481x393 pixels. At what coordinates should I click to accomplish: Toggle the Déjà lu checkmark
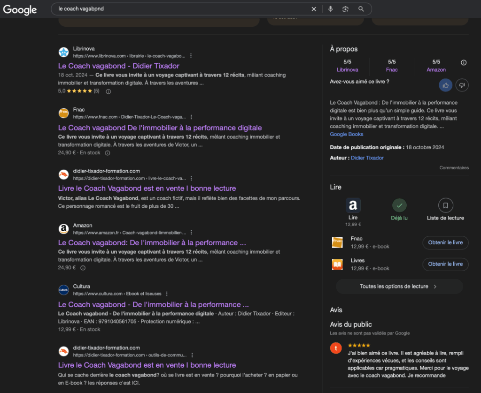point(399,205)
